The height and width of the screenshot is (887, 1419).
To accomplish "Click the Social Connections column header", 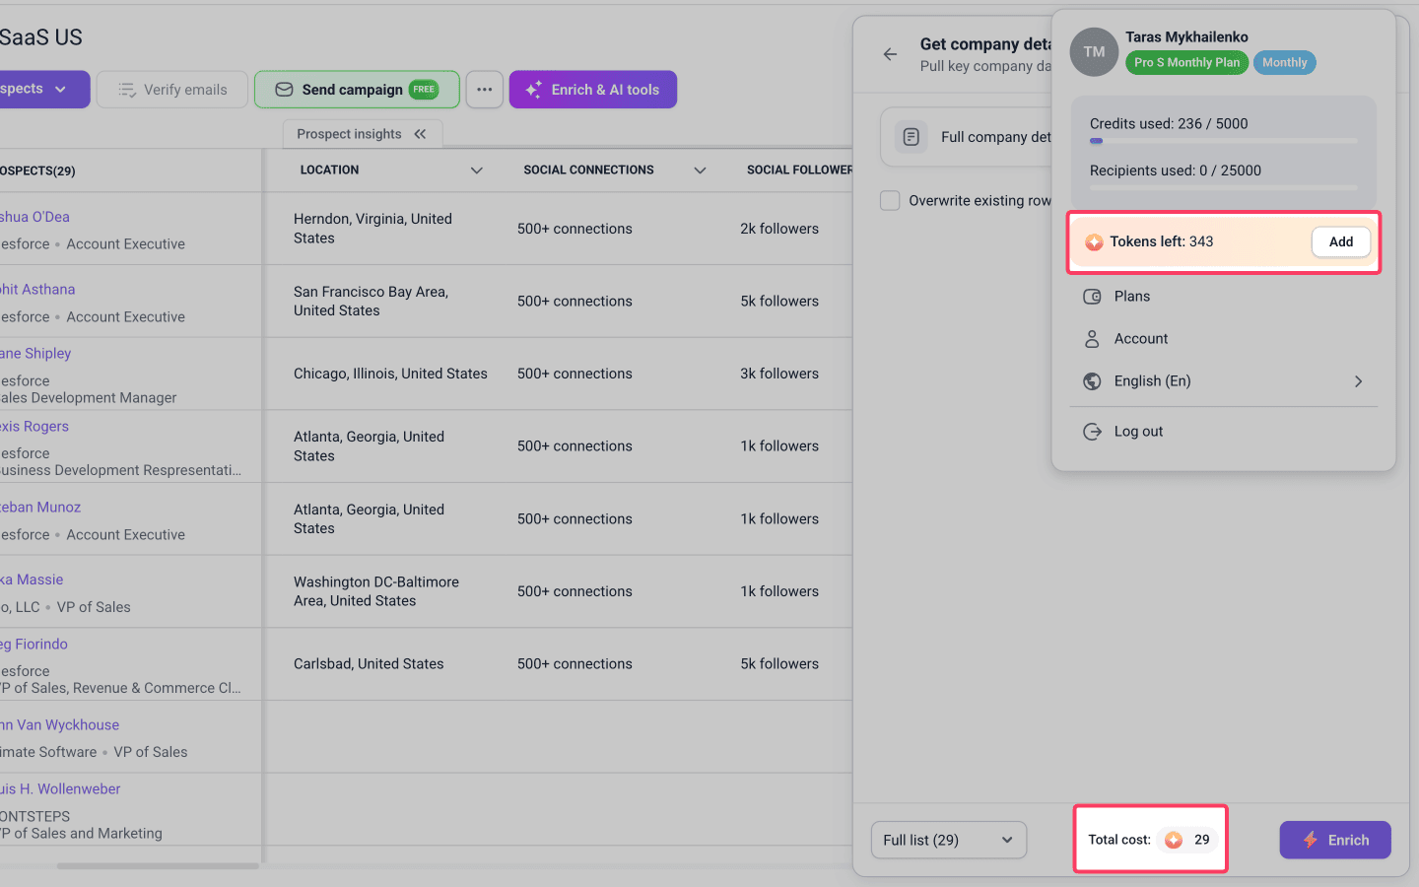I will tap(588, 171).
